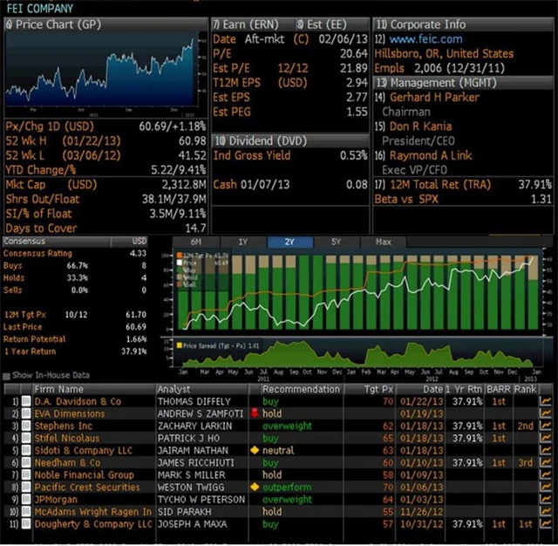
Task: Open chart icon at end of Stephens Inc row
Action: click(x=546, y=426)
